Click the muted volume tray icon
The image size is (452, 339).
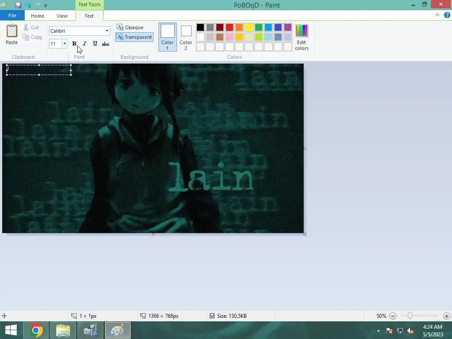[411, 331]
